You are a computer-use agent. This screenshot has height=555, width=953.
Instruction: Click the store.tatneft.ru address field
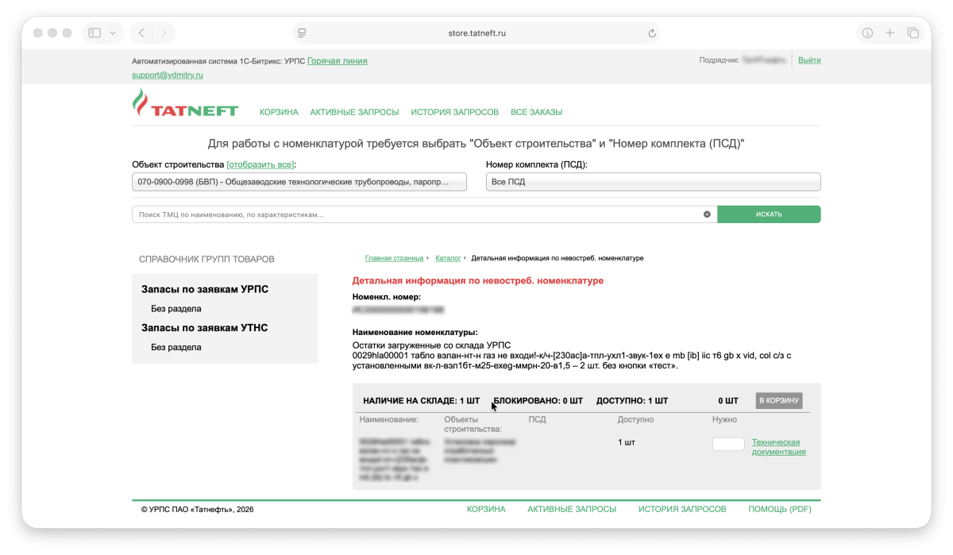point(476,33)
